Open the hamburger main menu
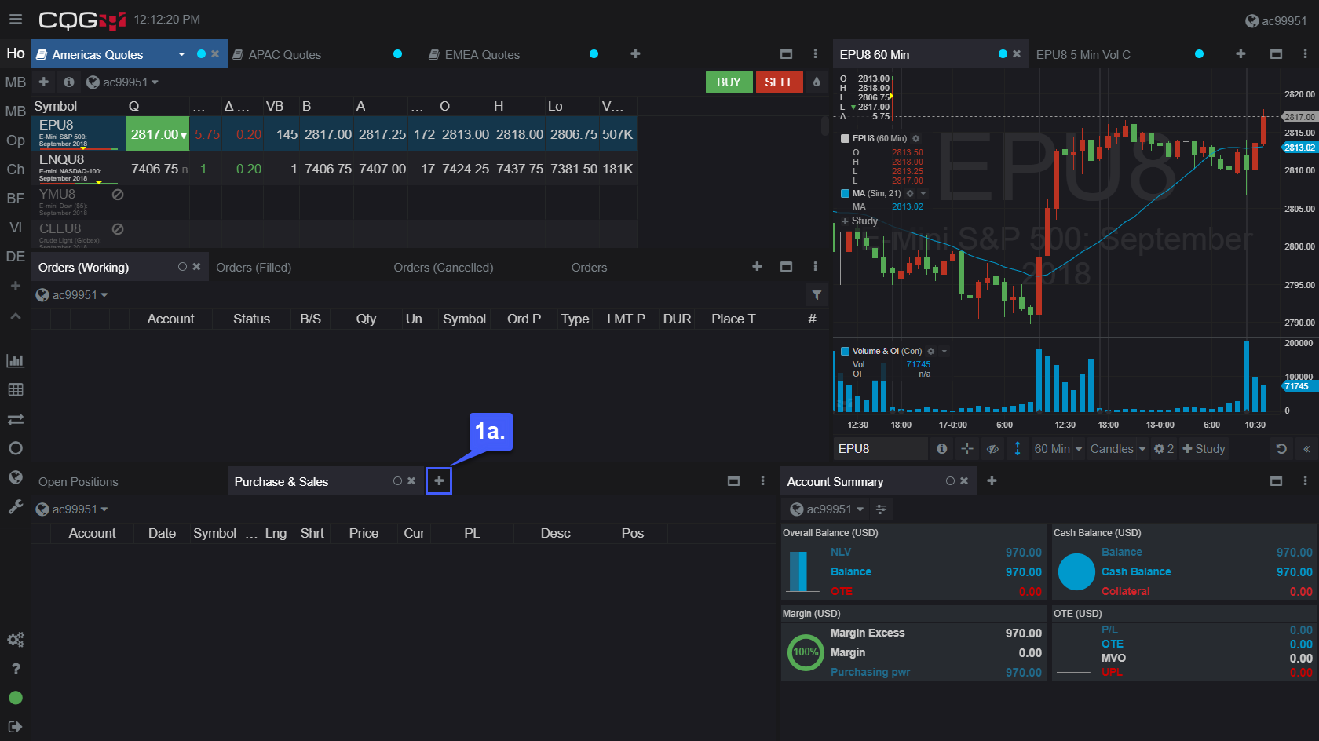 click(x=16, y=20)
